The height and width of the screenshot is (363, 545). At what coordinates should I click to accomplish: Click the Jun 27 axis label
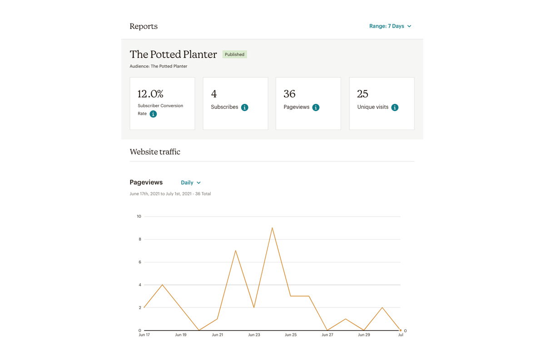click(327, 335)
